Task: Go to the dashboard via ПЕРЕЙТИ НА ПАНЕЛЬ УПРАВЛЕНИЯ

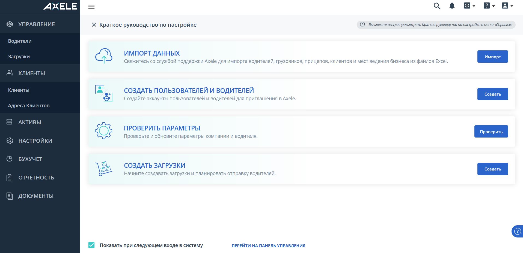Action: click(x=268, y=246)
